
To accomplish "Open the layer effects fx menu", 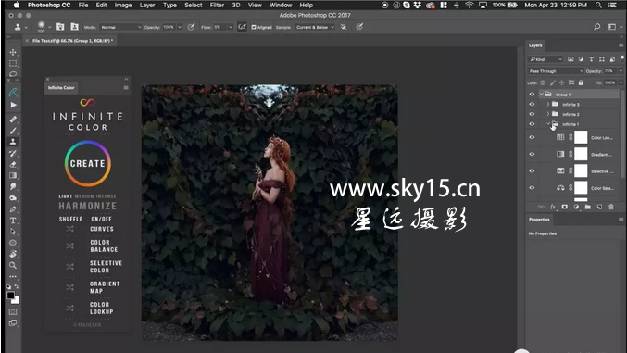I will click(553, 207).
